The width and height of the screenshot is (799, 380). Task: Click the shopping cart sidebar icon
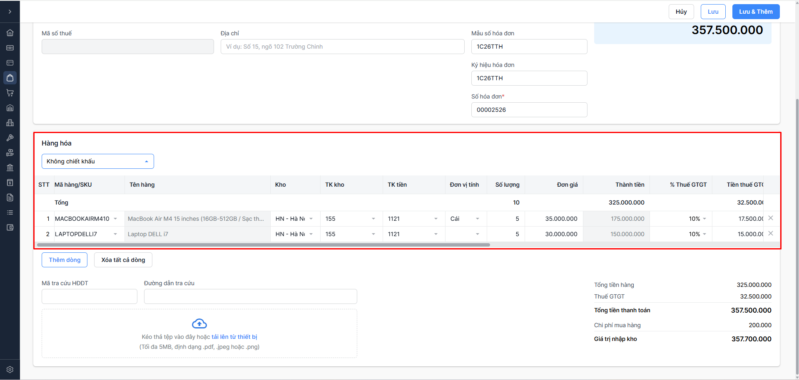click(10, 93)
